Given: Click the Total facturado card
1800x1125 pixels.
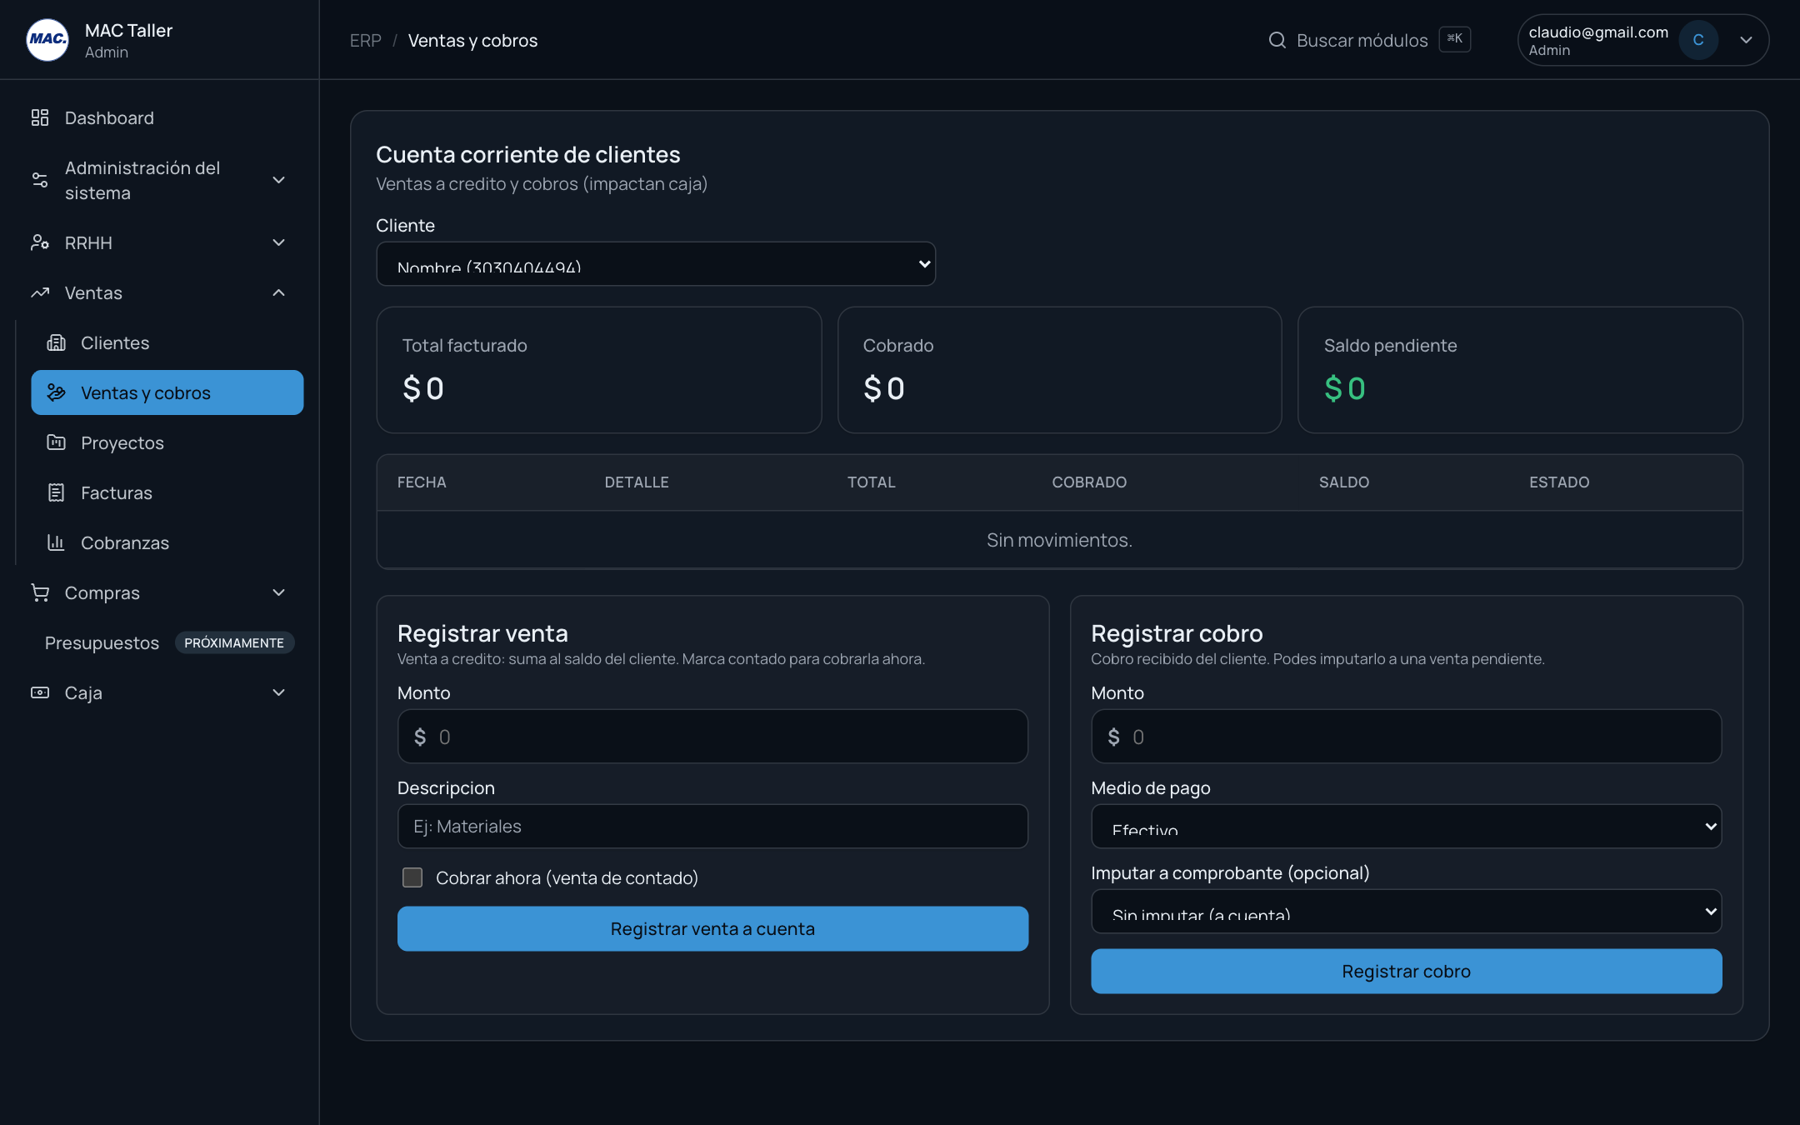Looking at the screenshot, I should 599,370.
